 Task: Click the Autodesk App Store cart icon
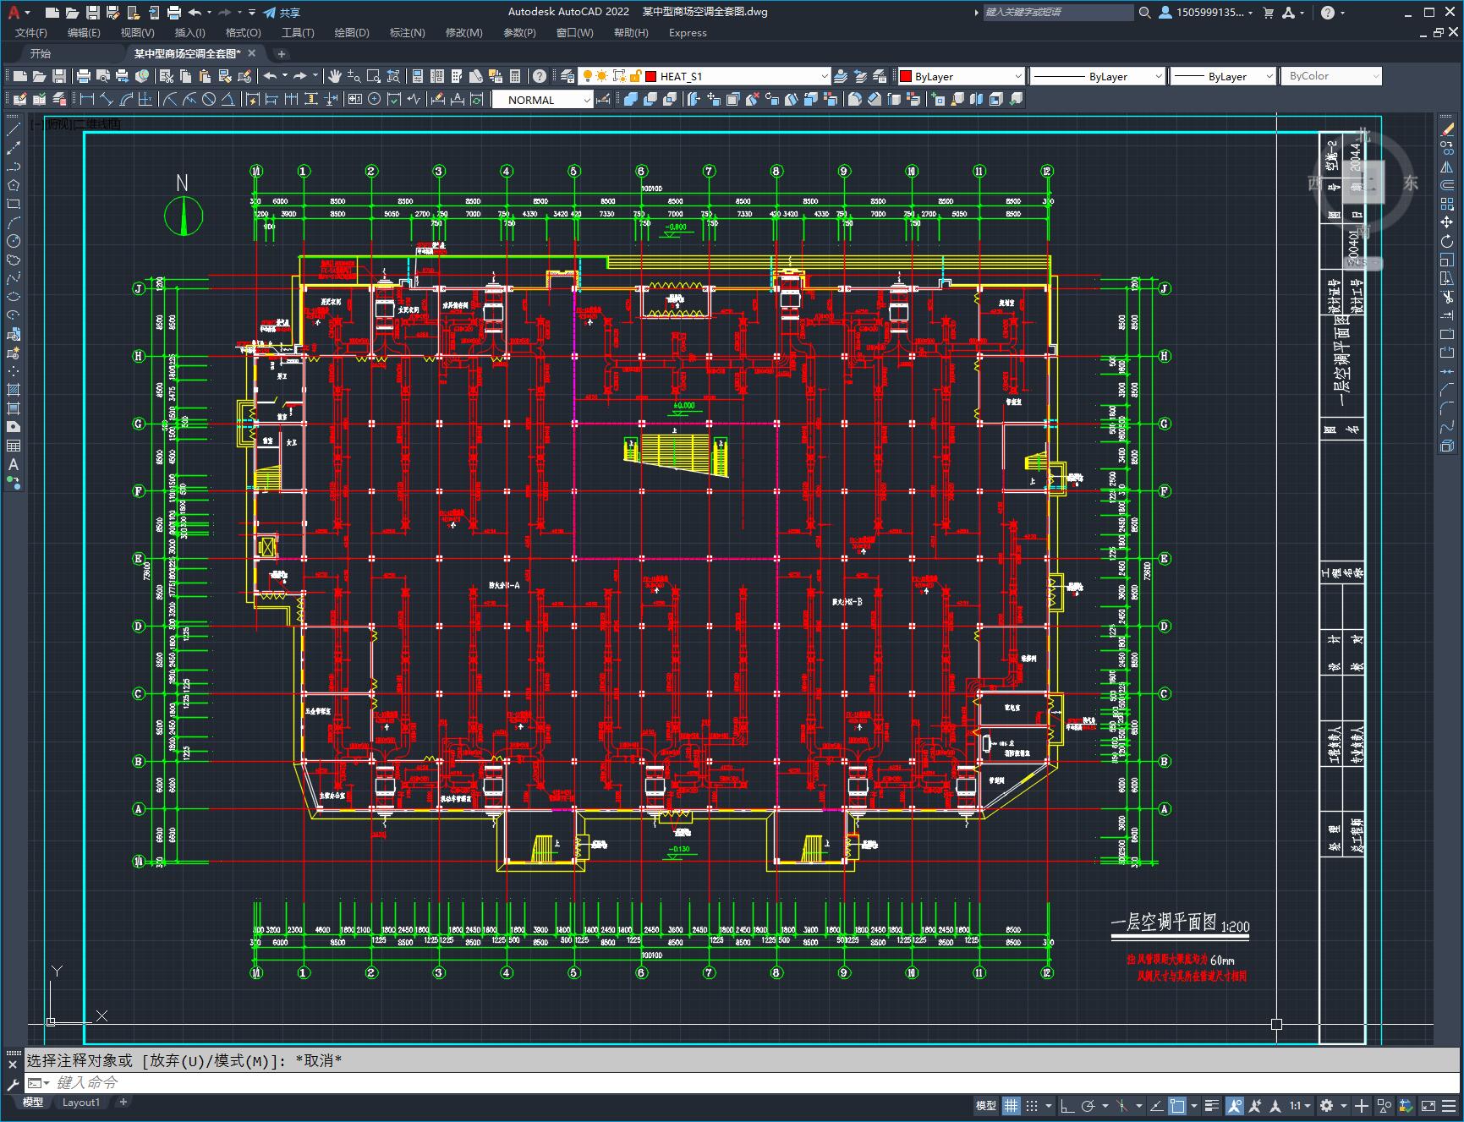pos(1268,13)
